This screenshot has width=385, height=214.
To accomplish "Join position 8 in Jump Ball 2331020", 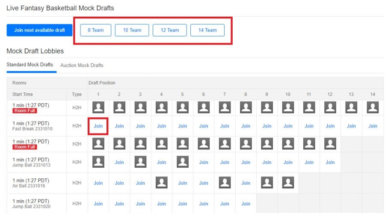I will point(246,204).
